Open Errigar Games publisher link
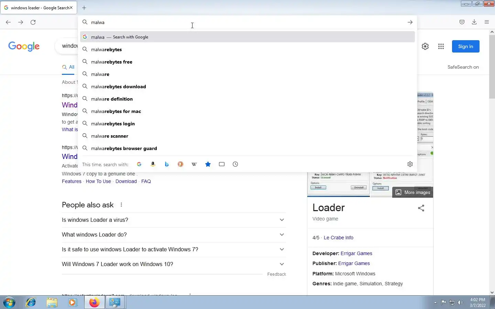Viewport: 495px width, 309px height. [x=354, y=263]
